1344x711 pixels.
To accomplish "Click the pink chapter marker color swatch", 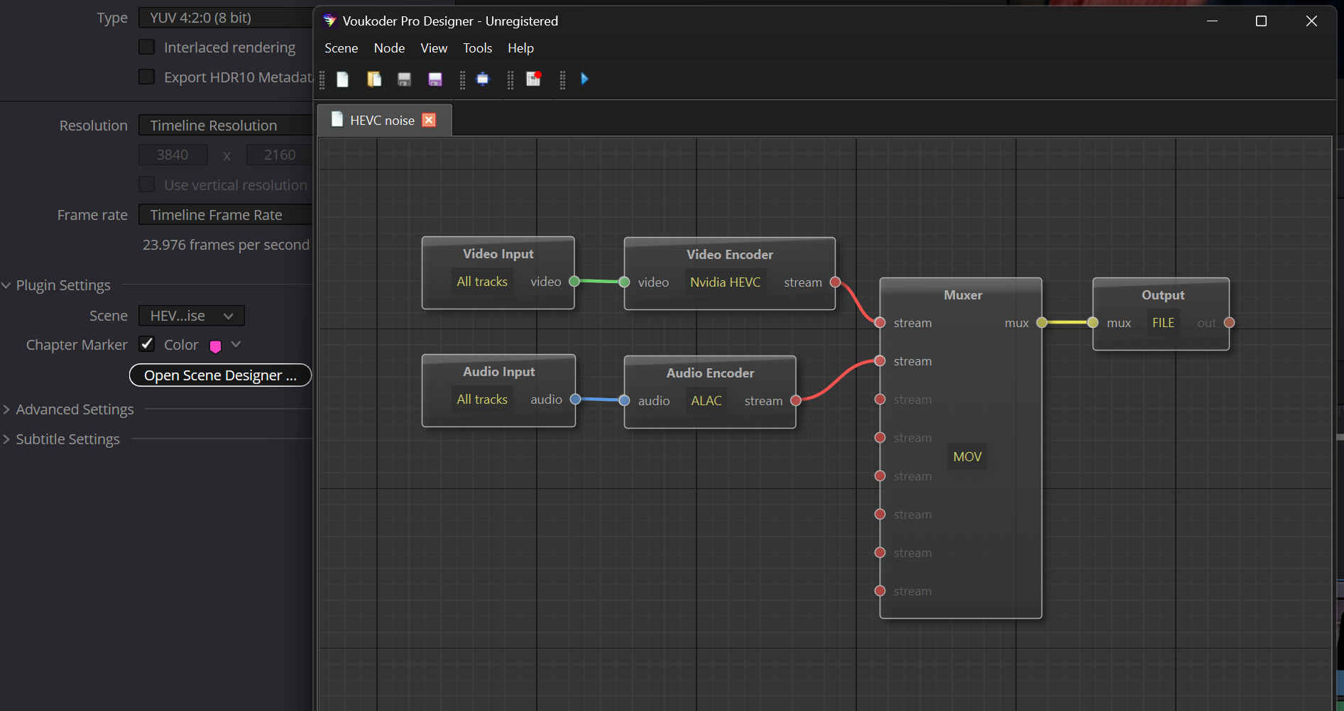I will (216, 346).
